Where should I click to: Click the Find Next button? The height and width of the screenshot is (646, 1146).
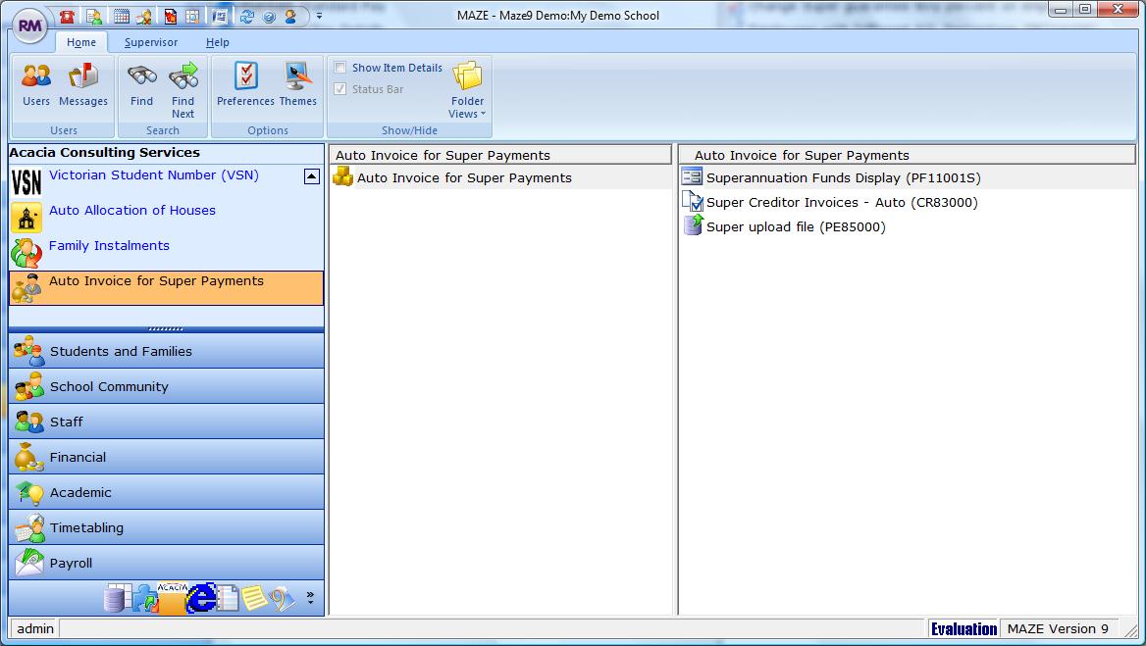pos(182,90)
